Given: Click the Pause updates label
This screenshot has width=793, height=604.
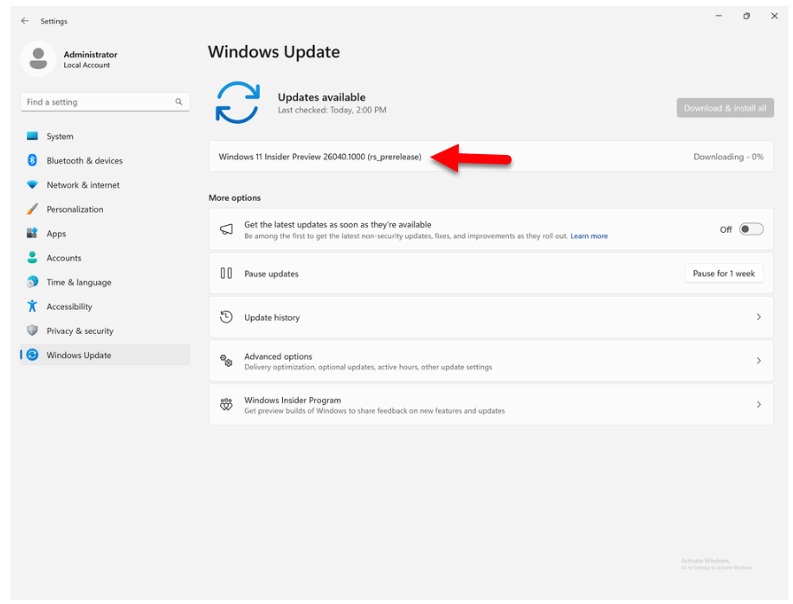Looking at the screenshot, I should 272,273.
